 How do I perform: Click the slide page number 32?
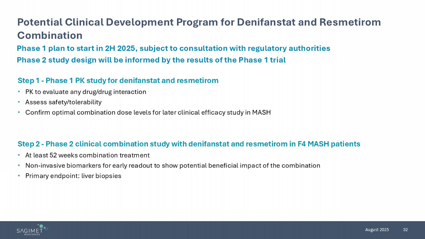click(x=405, y=230)
